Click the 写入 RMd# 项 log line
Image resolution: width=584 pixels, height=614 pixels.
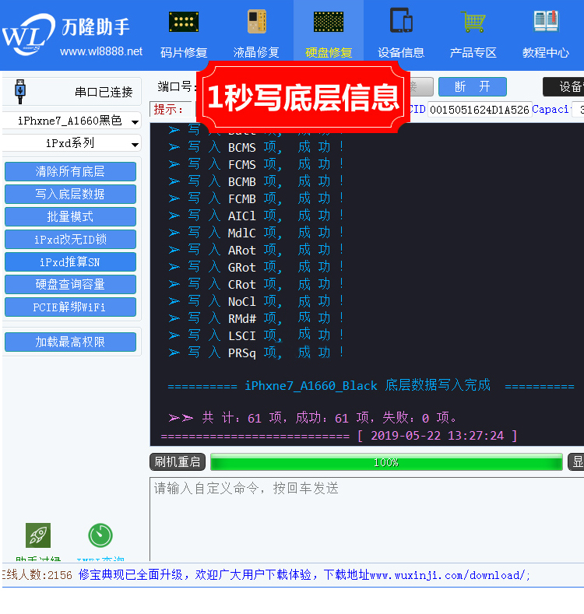(x=256, y=319)
